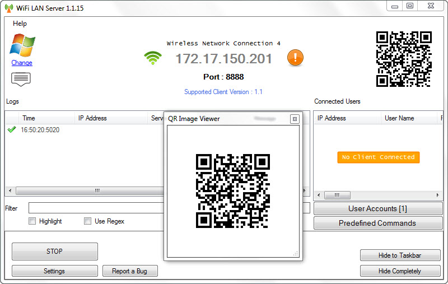Click the logs horizontal scrollbar thumb
This screenshot has height=284, width=448.
tap(90, 190)
